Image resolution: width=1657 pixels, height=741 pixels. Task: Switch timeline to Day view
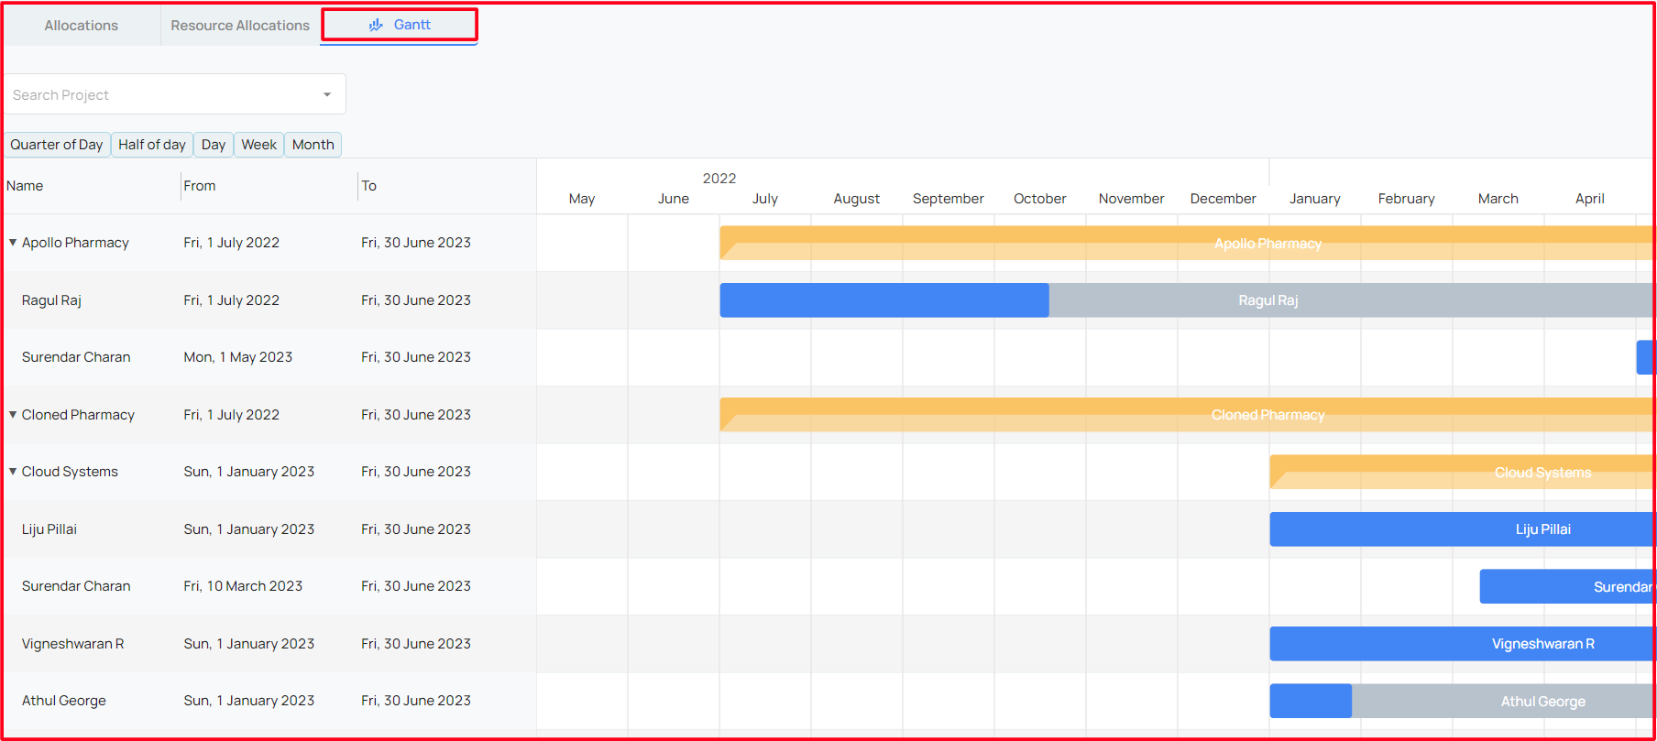pos(214,145)
